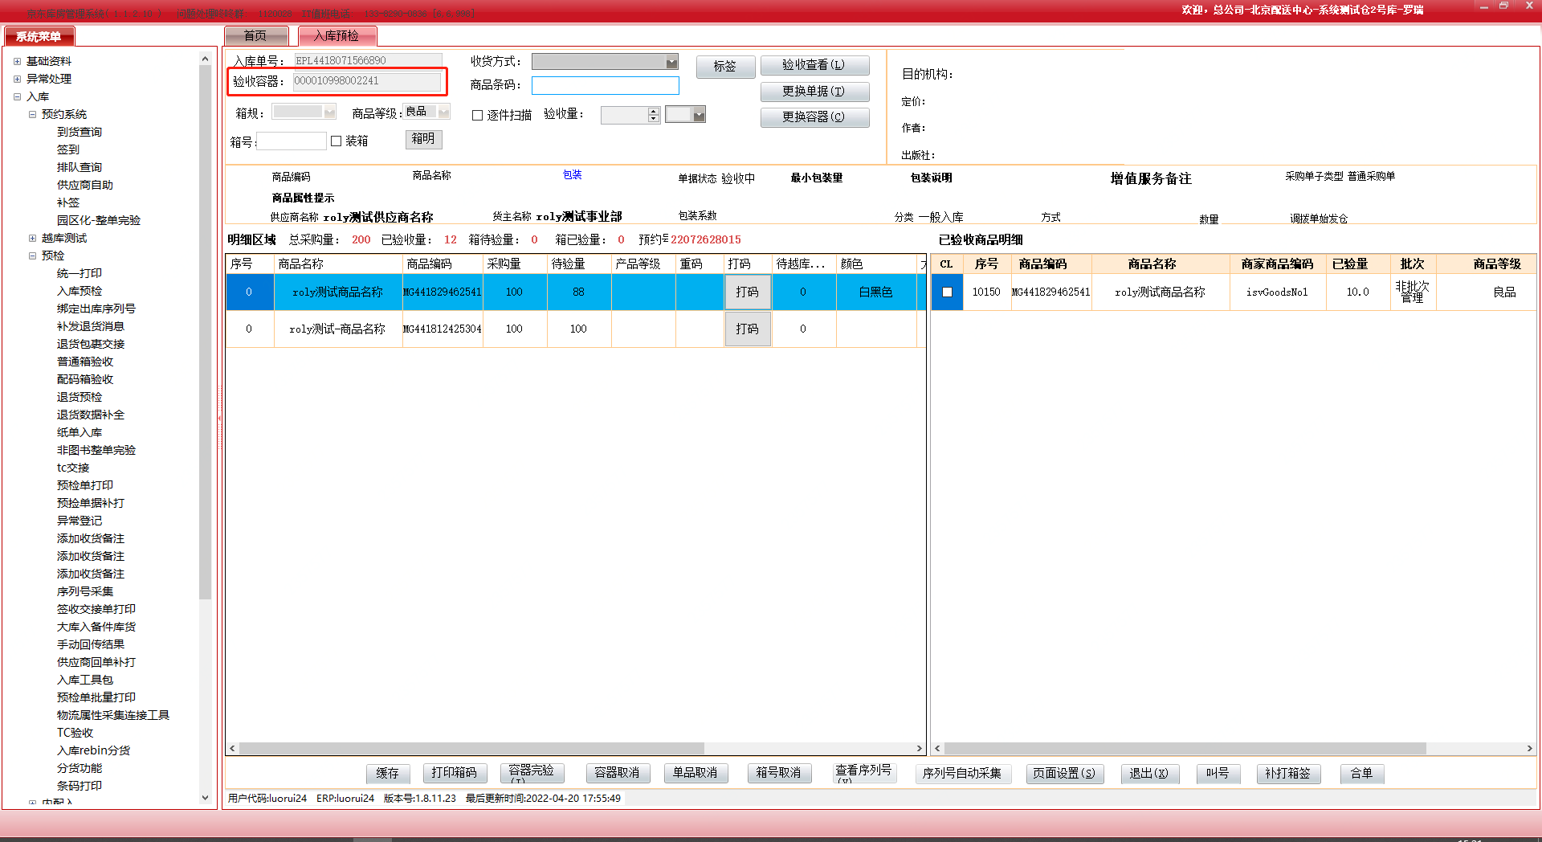Click the 箱明 button
This screenshot has height=842, width=1542.
point(423,139)
